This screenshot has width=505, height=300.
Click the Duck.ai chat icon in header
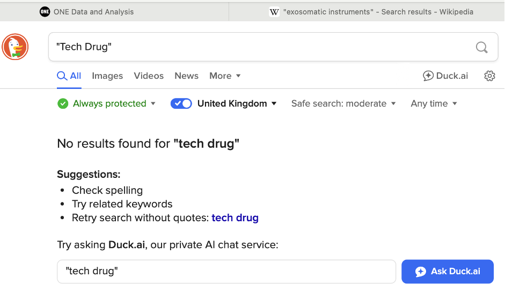click(x=428, y=76)
